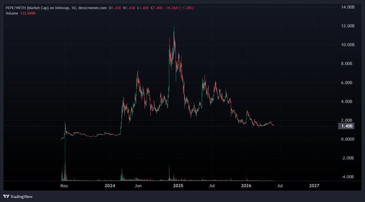Click the TradingView logo icon
This screenshot has height=202, width=365.
click(x=6, y=197)
